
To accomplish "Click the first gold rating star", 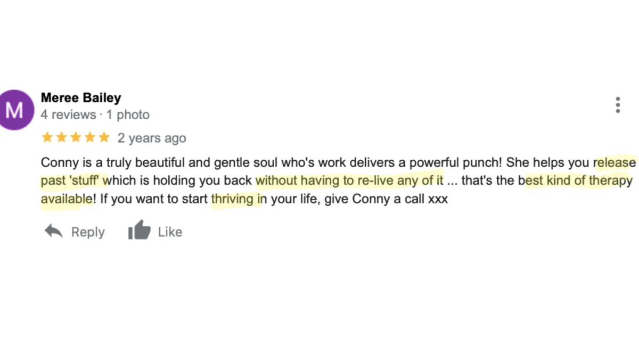I will click(47, 138).
